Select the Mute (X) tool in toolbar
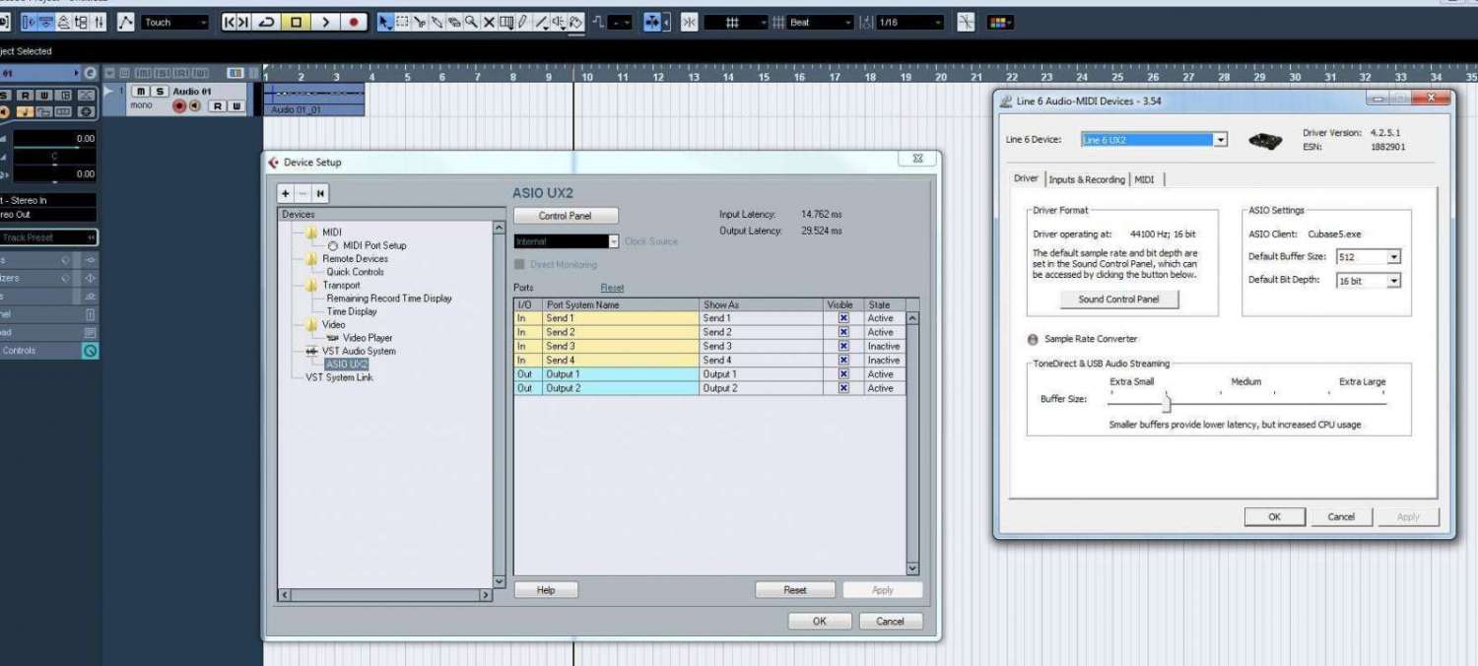Image resolution: width=1478 pixels, height=666 pixels. point(489,23)
